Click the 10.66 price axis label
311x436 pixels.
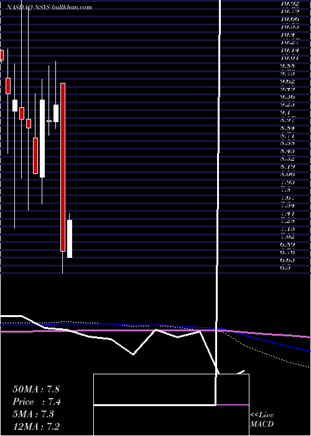290,19
